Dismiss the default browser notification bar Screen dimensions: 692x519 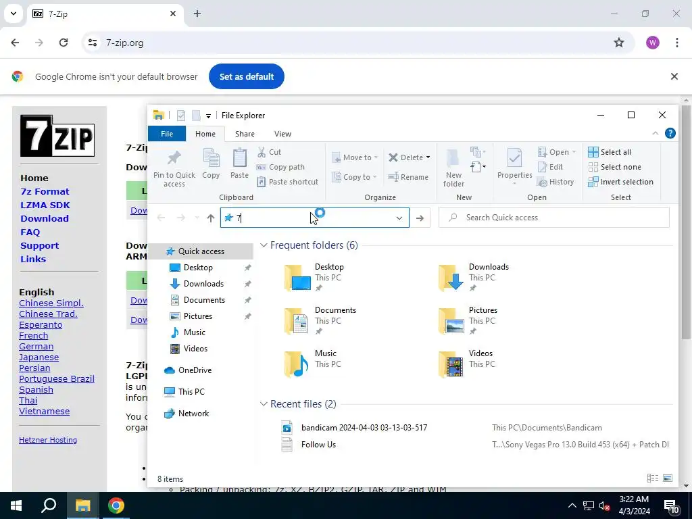tap(674, 76)
